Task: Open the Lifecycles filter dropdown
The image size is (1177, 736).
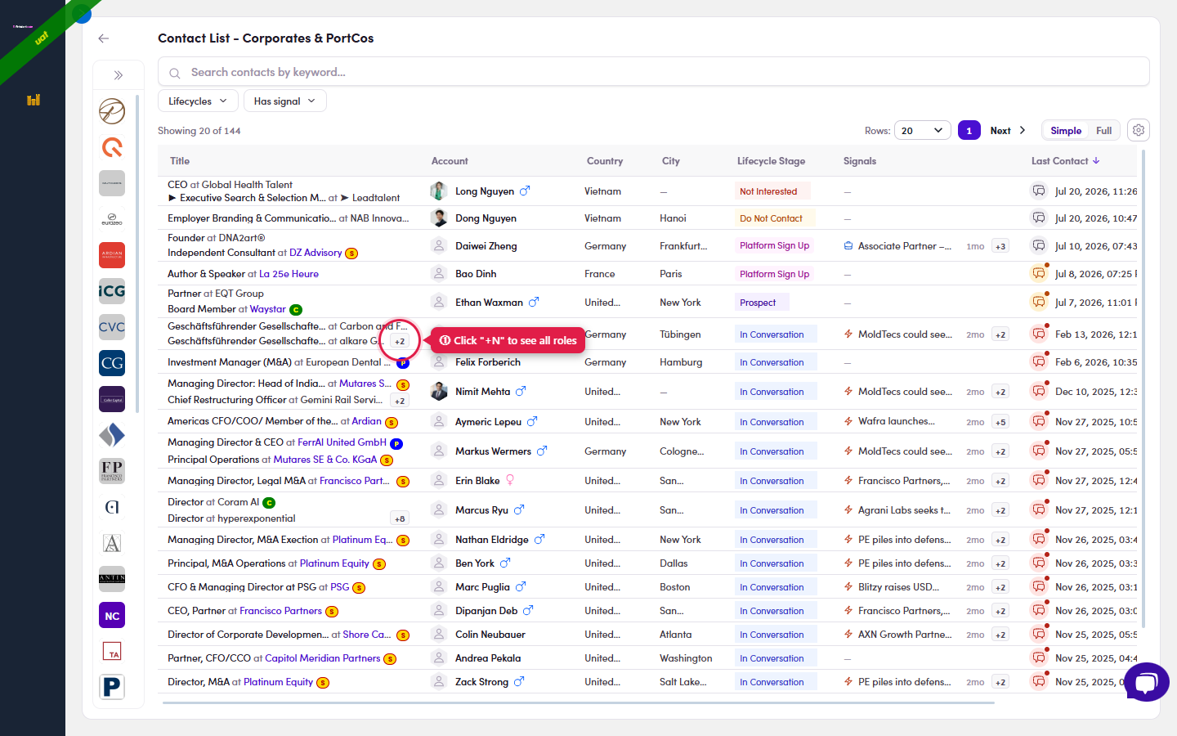Action: (199, 101)
